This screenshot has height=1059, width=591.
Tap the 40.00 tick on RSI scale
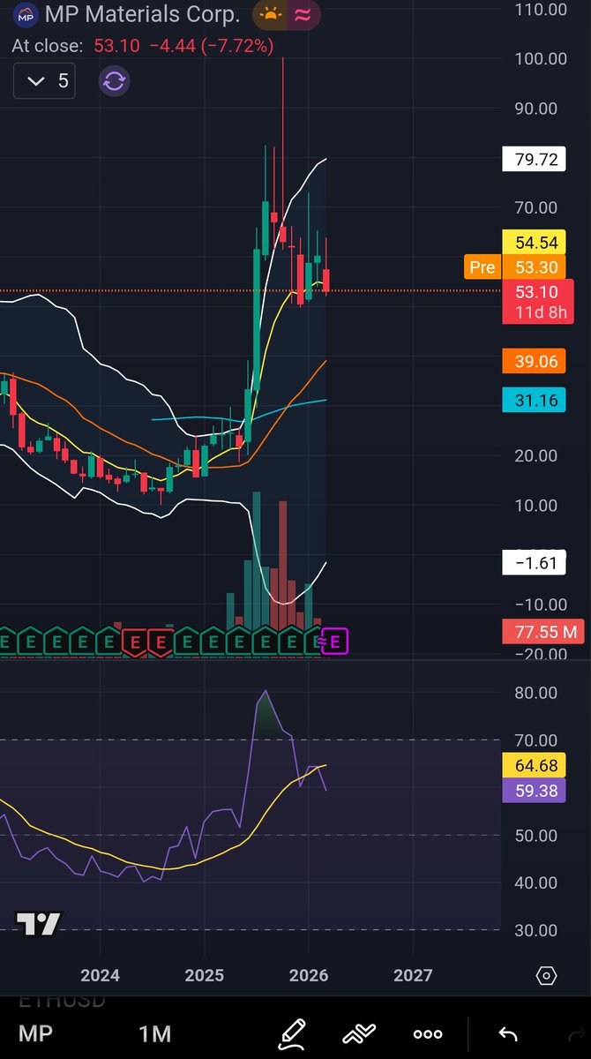[535, 882]
